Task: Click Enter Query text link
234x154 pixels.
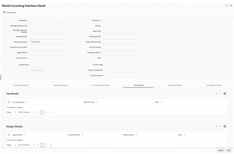Action: click(x=12, y=13)
